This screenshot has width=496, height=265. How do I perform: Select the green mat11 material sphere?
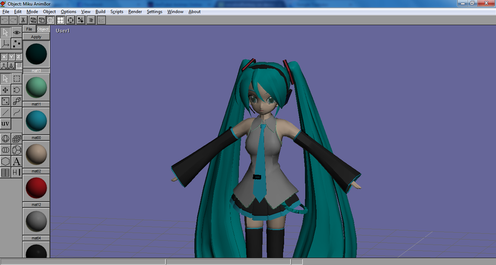click(36, 87)
